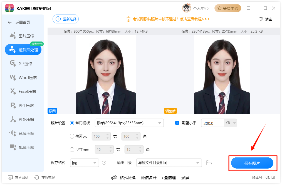Click the Word compress W icon
Screen dimensions: 282x185
pos(13,77)
